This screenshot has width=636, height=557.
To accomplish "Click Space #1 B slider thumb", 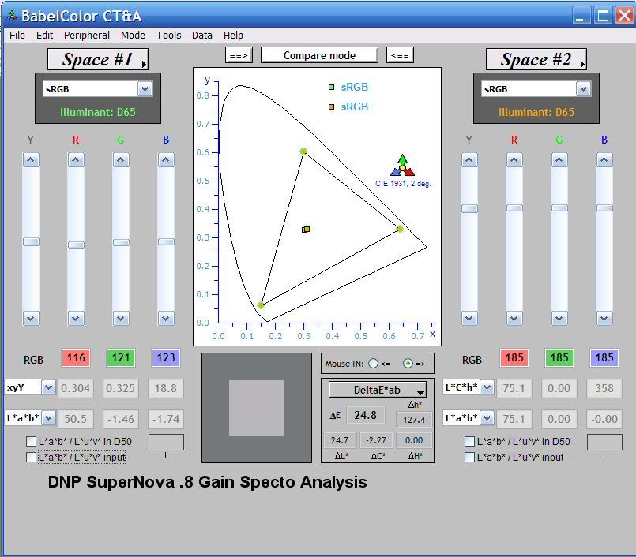I will click(166, 242).
